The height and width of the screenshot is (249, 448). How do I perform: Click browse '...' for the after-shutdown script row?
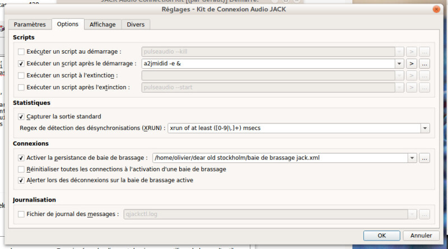[x=424, y=88]
